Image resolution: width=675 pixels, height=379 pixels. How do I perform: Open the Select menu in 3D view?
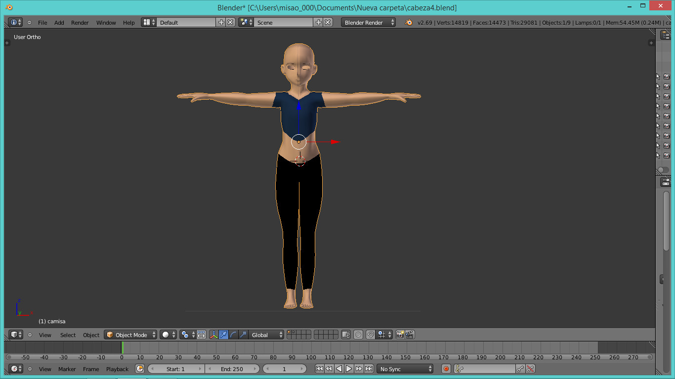pyautogui.click(x=68, y=335)
